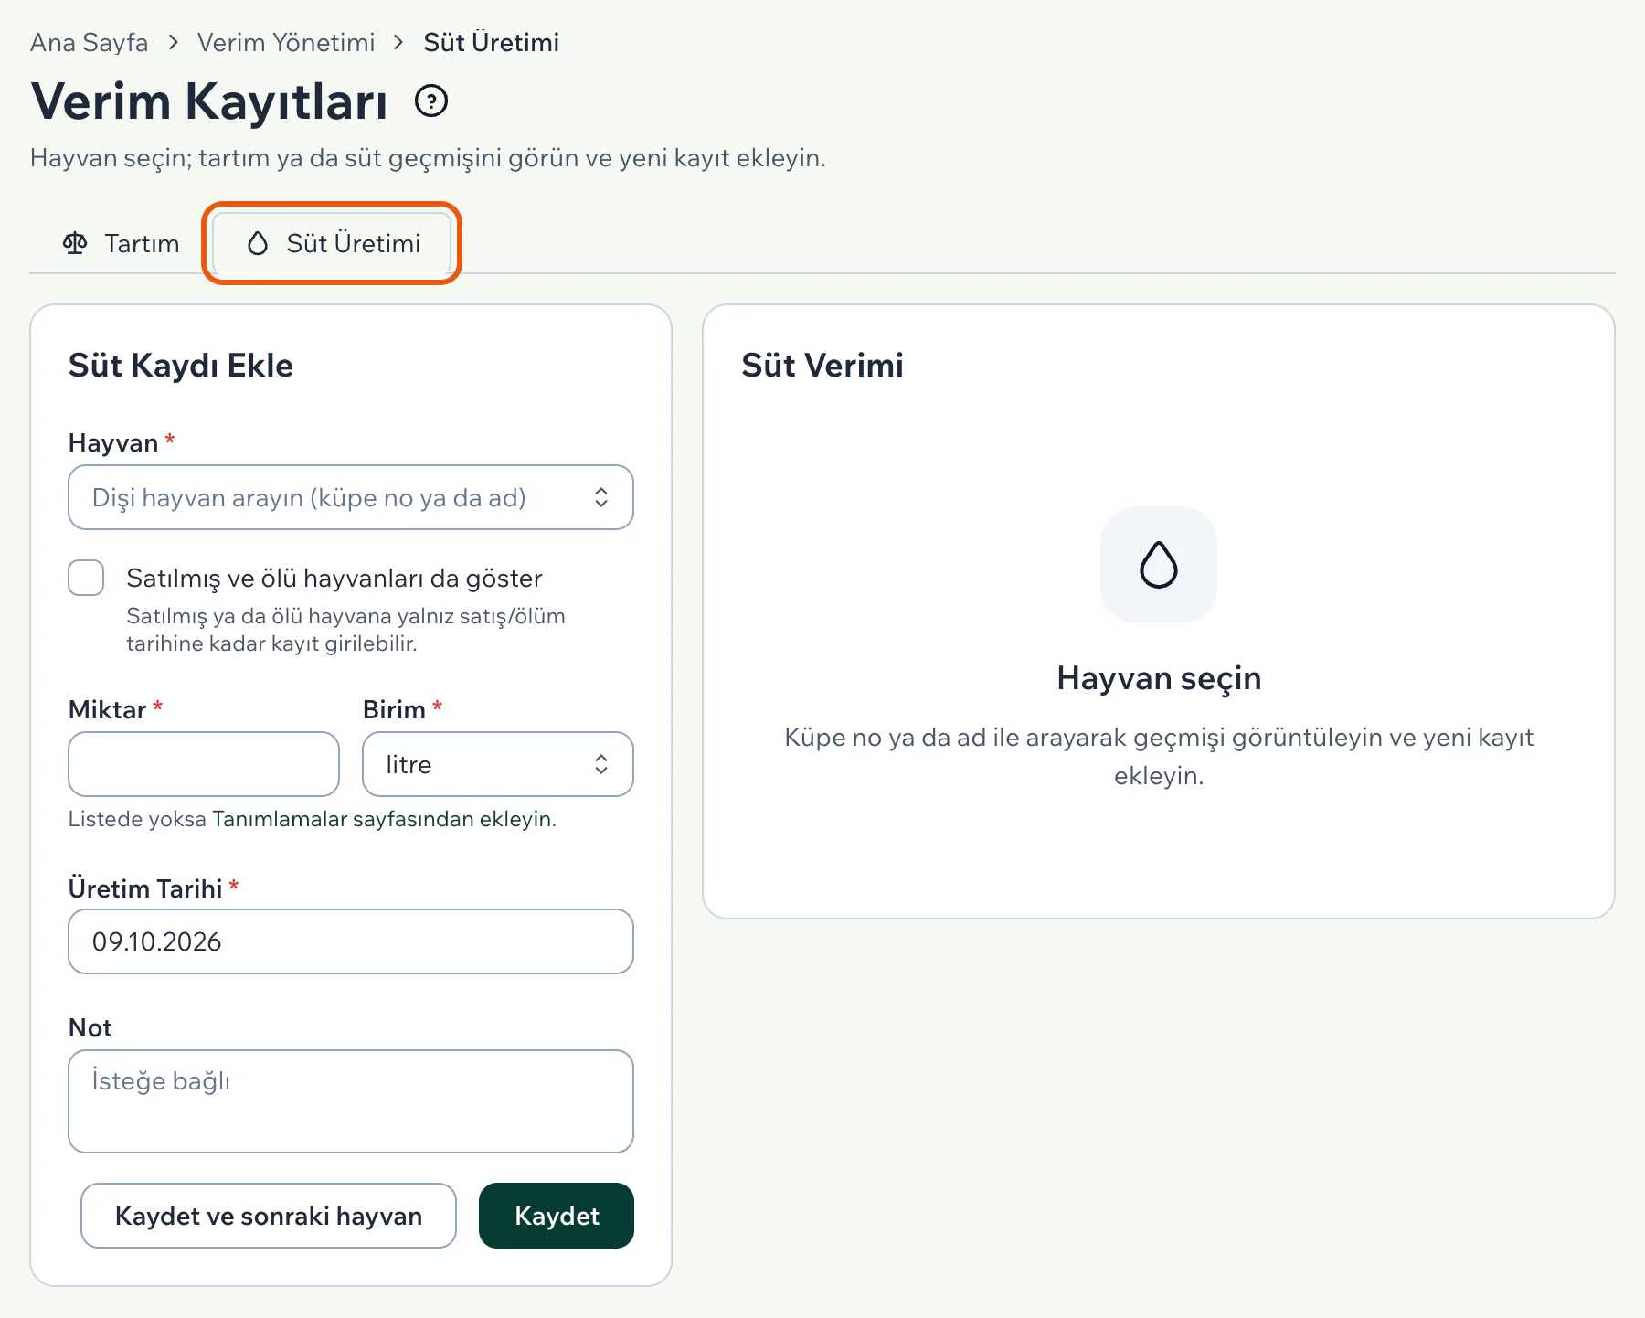Click the 'Süt Verimi' panel title

click(x=822, y=366)
